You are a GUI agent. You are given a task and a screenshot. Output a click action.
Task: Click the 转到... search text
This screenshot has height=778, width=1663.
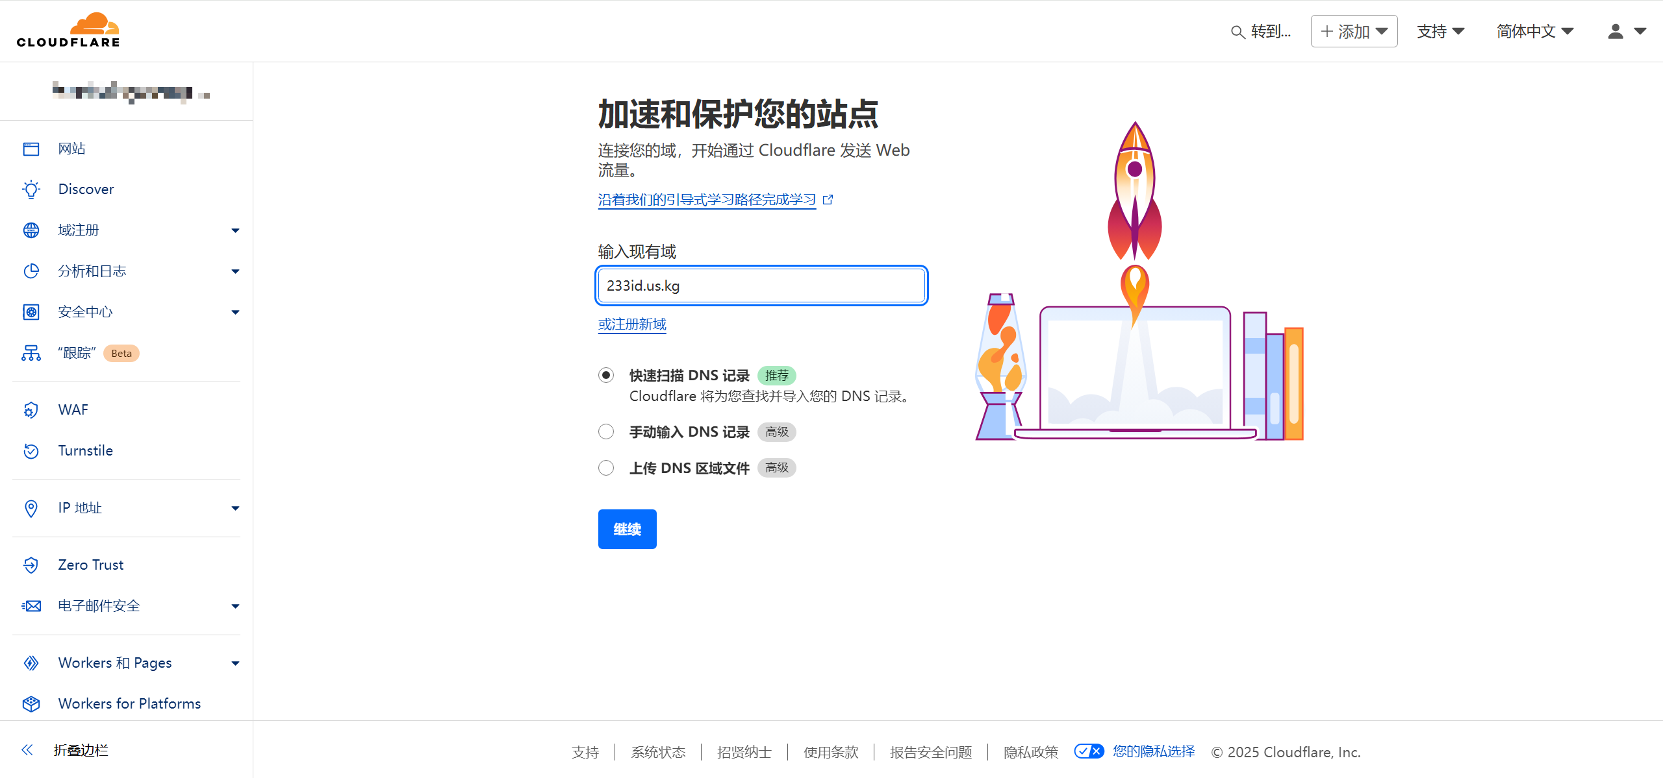pos(1271,31)
